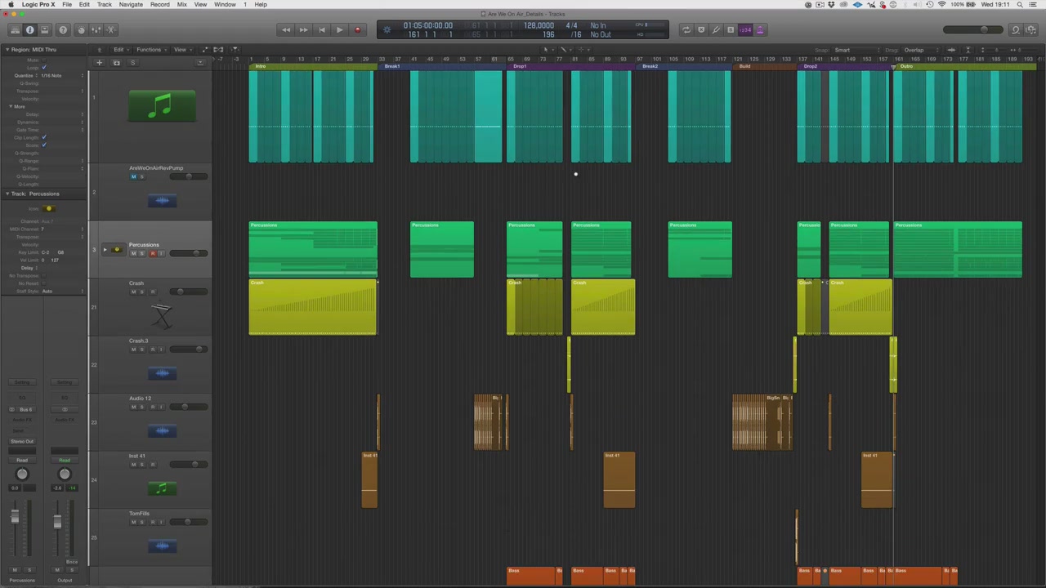1046x588 pixels.
Task: Open the Mixer faders button
Action: coord(96,30)
